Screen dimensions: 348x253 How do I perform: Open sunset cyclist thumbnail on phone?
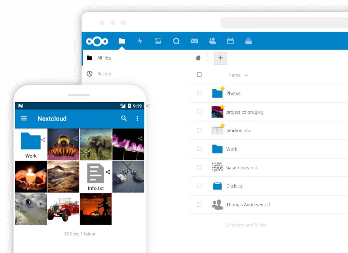pos(96,209)
